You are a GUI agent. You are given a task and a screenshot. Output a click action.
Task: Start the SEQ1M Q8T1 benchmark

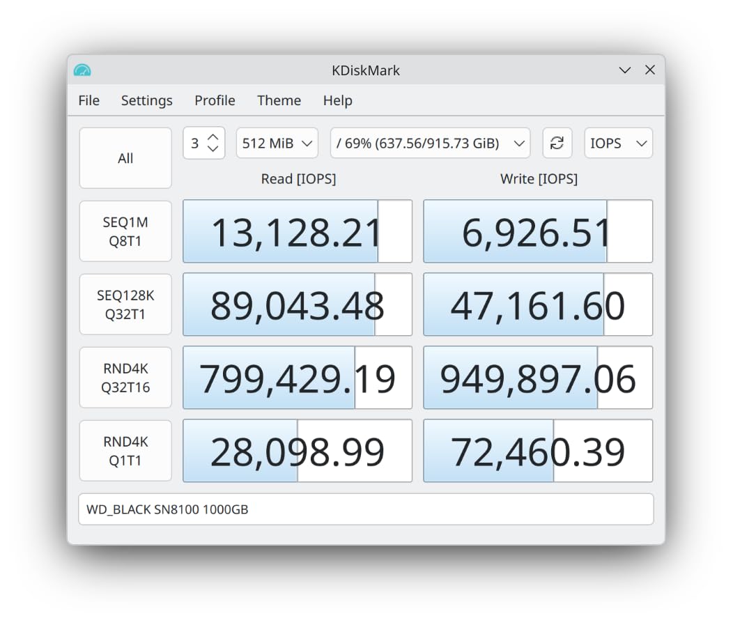click(125, 231)
